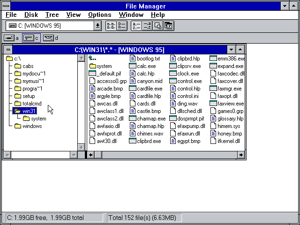Open the Tree menu
Image resolution: width=300 pixels, height=225 pixels.
[52, 15]
